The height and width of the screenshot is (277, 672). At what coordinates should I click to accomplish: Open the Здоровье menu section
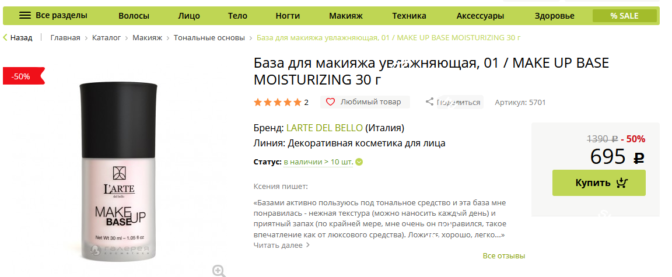point(554,16)
